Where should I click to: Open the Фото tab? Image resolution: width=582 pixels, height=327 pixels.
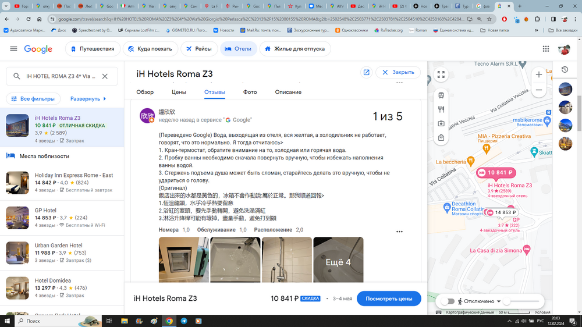(x=250, y=92)
